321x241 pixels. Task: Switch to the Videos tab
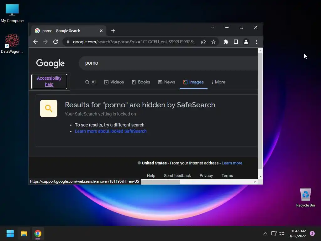[114, 82]
